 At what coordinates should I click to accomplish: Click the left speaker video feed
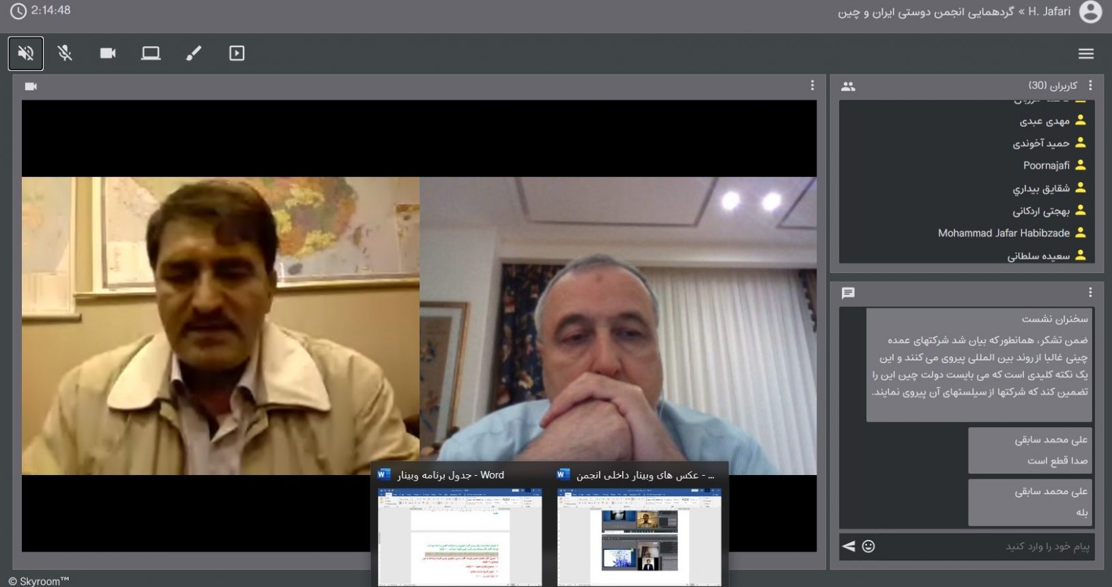pos(220,326)
